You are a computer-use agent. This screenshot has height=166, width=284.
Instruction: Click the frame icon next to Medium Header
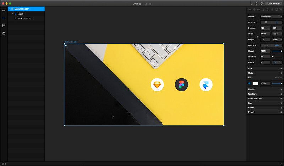[12, 9]
